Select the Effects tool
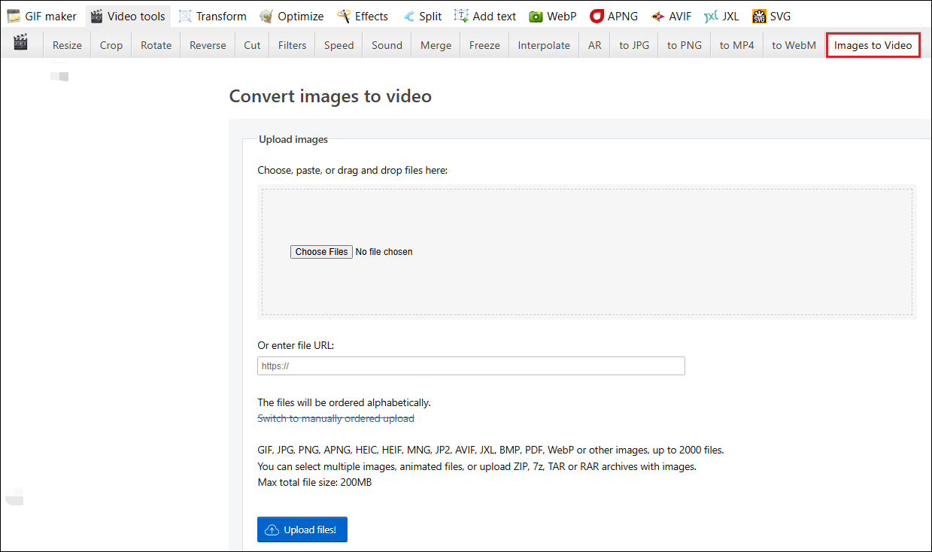The height and width of the screenshot is (552, 932). (363, 15)
